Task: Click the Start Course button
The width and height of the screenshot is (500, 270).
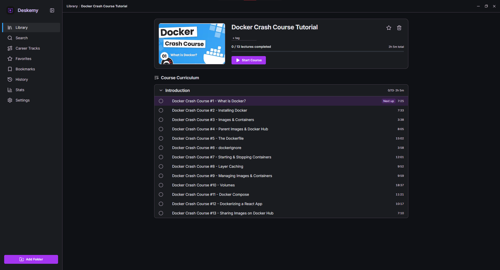Action: click(249, 60)
